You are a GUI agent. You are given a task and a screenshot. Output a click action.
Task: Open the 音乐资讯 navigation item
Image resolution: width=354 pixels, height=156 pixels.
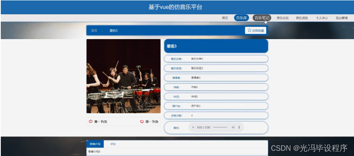302,18
